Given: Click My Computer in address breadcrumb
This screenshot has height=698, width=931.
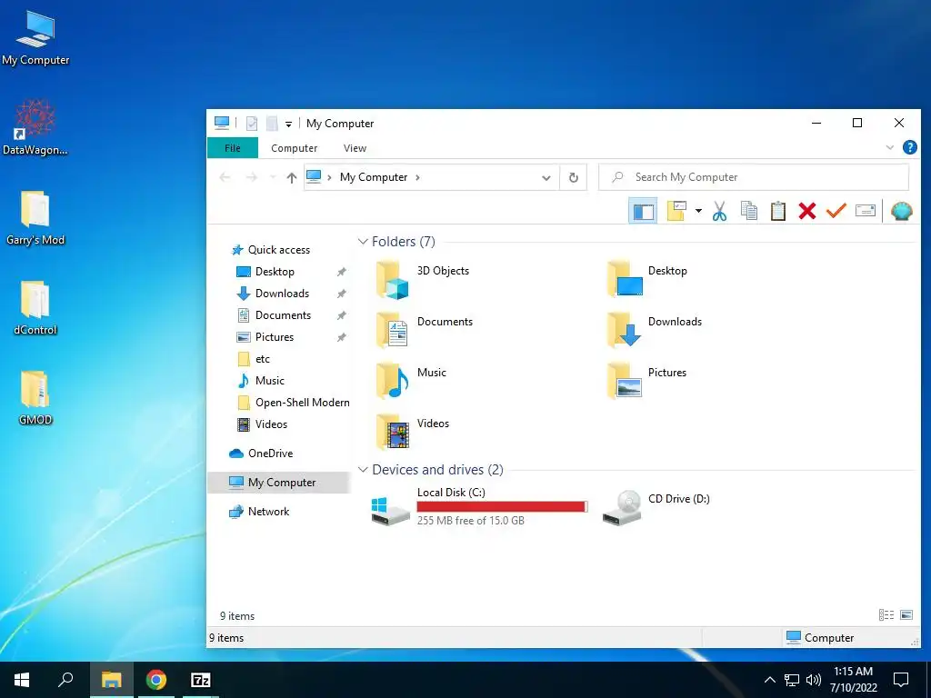Looking at the screenshot, I should pos(374,177).
